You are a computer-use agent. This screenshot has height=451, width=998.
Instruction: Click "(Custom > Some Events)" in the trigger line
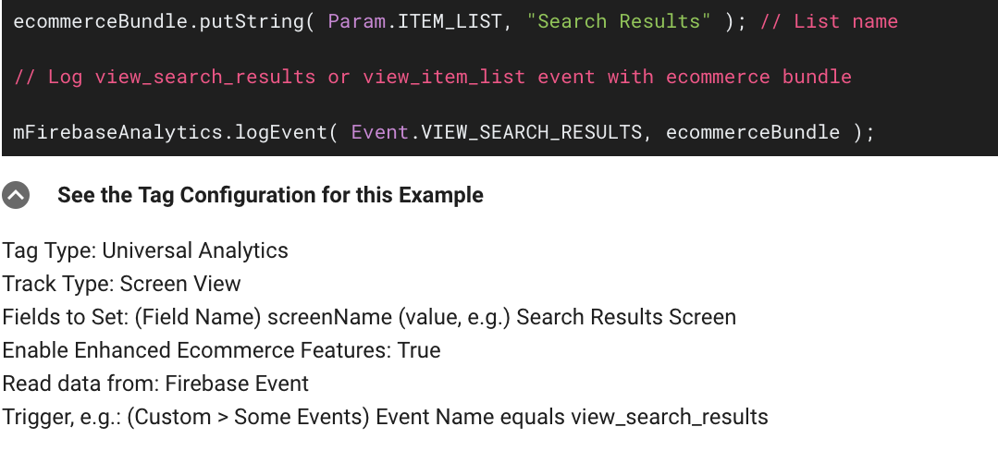click(x=248, y=417)
